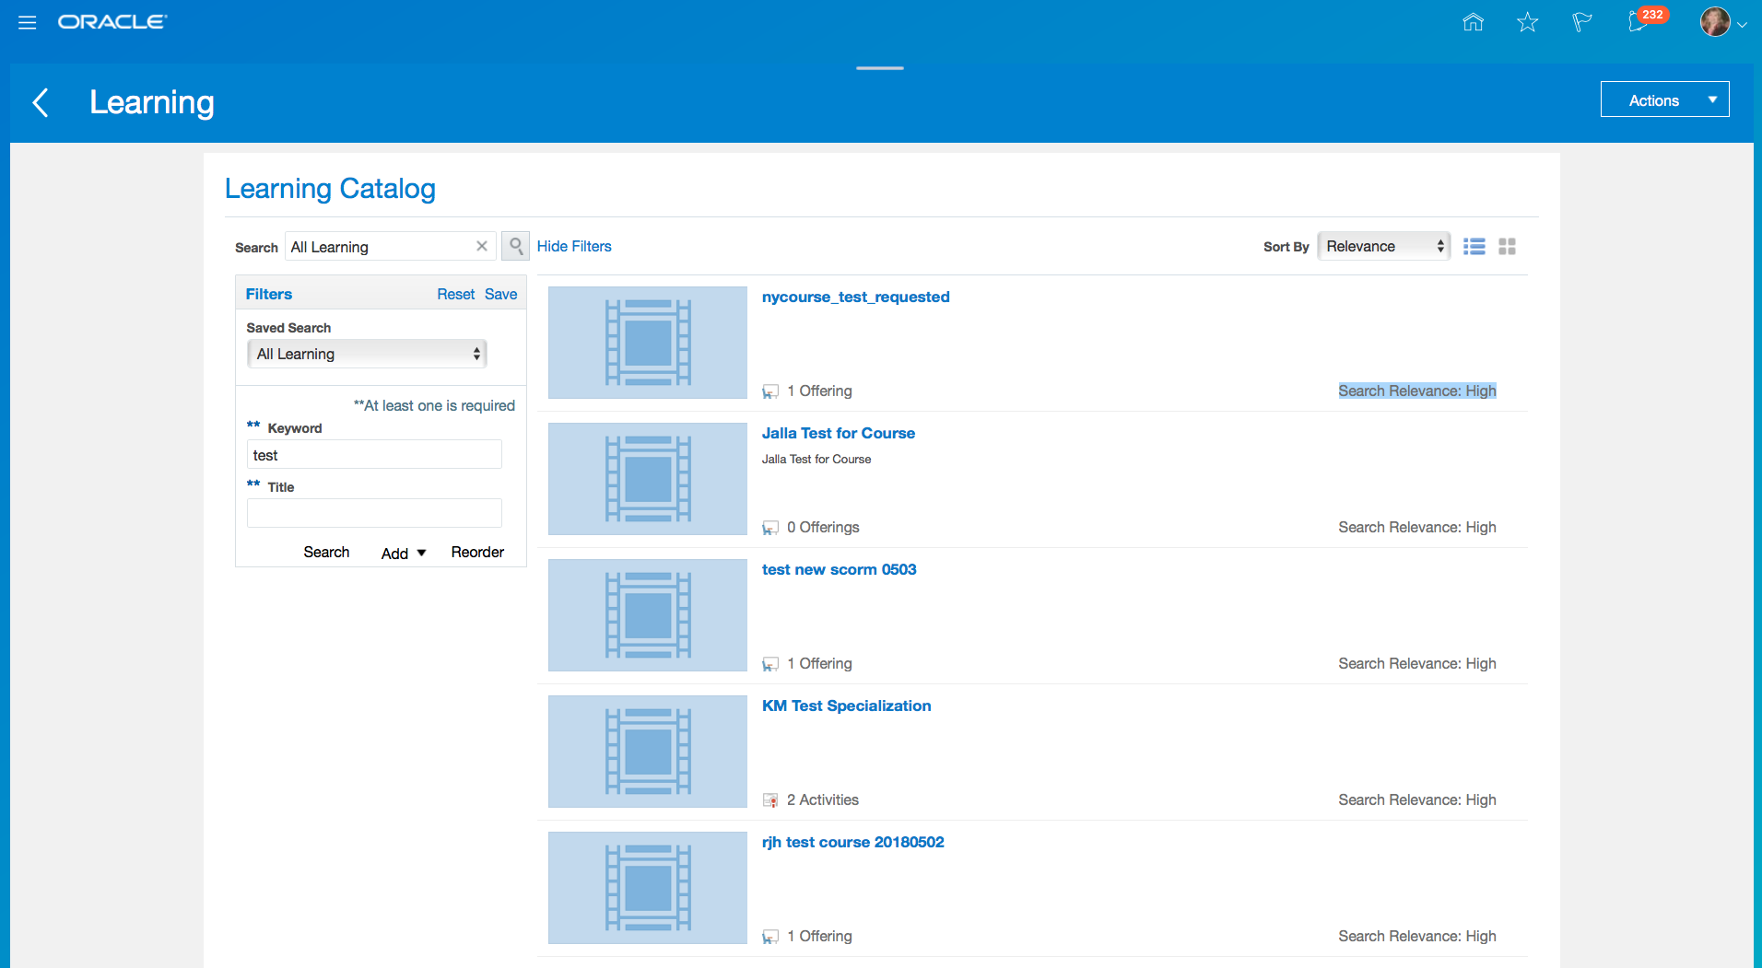Focus the Keyword input field

click(x=374, y=454)
